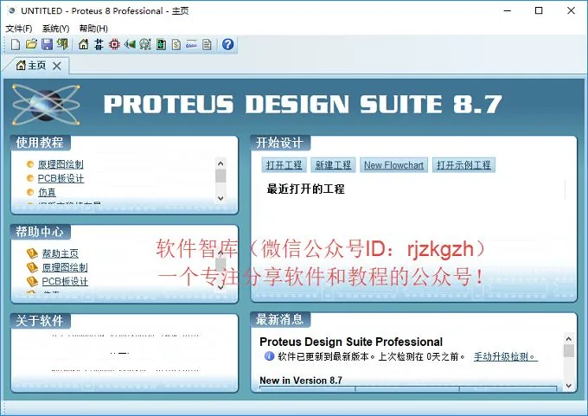This screenshot has height=416, width=588.
Task: Click the 最新消息 panel header
Action: 280,320
